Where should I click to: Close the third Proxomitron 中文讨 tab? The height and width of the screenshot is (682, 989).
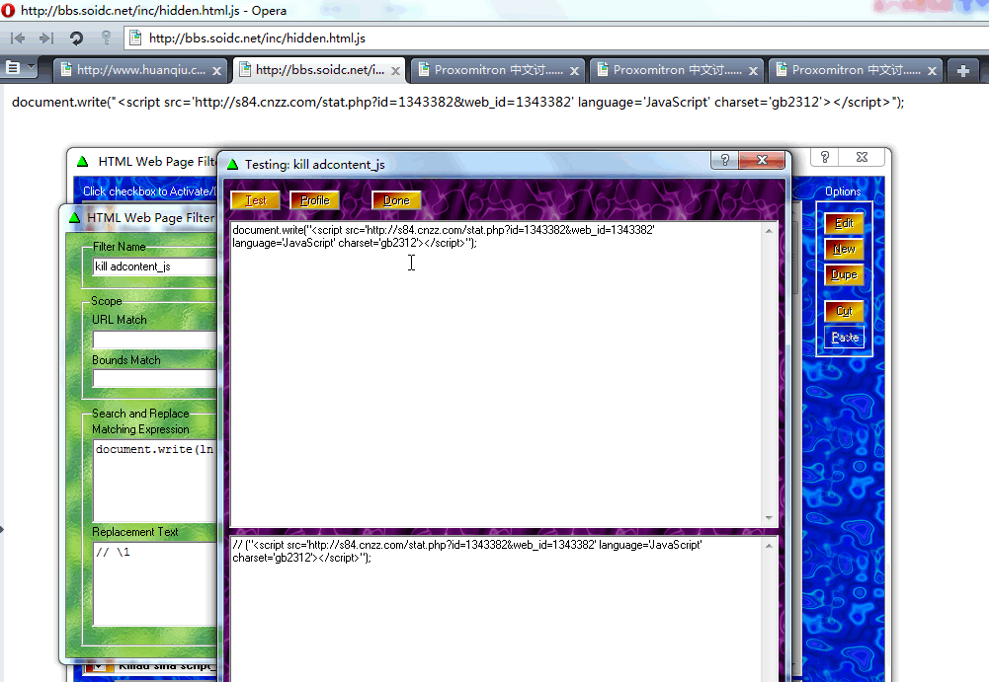[932, 71]
